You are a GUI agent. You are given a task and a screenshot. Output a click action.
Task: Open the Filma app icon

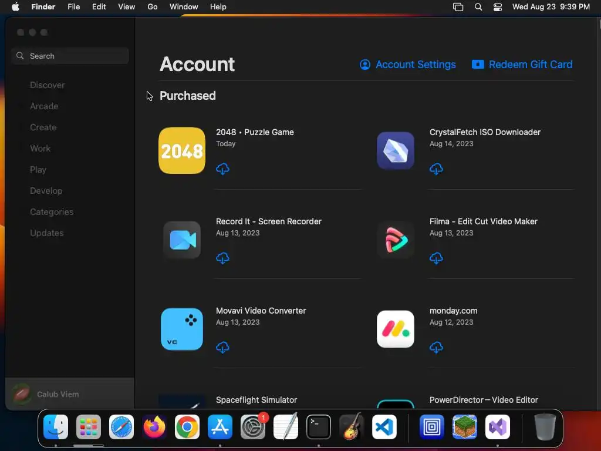point(396,240)
